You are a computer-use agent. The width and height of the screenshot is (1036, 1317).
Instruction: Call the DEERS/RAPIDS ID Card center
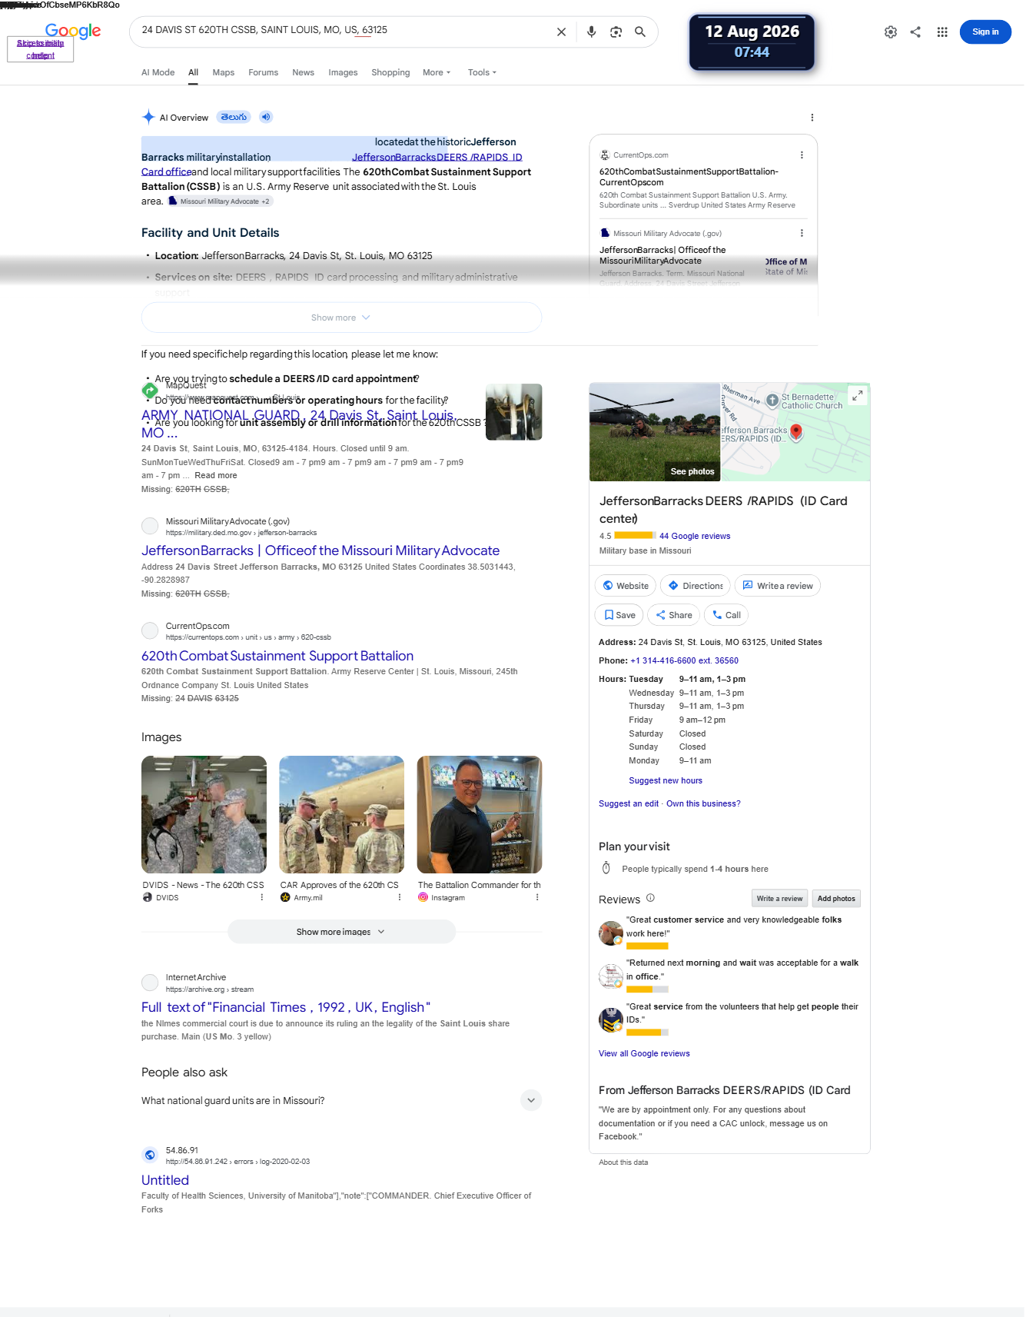coord(726,615)
